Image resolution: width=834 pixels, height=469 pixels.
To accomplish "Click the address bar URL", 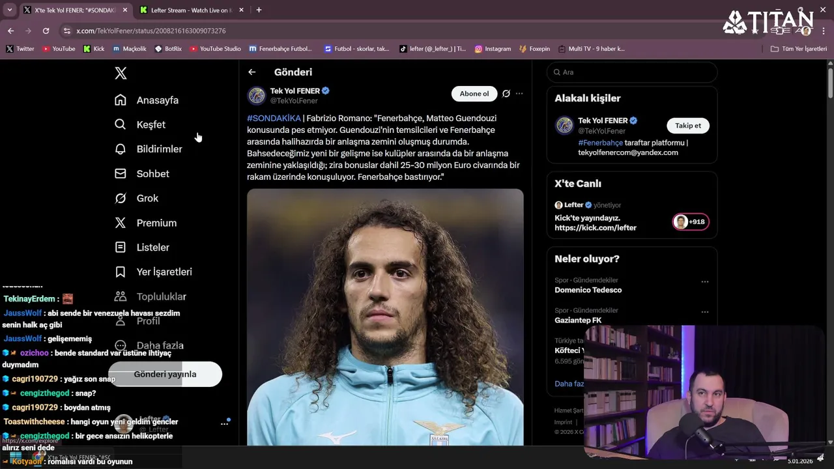I will pos(151,31).
